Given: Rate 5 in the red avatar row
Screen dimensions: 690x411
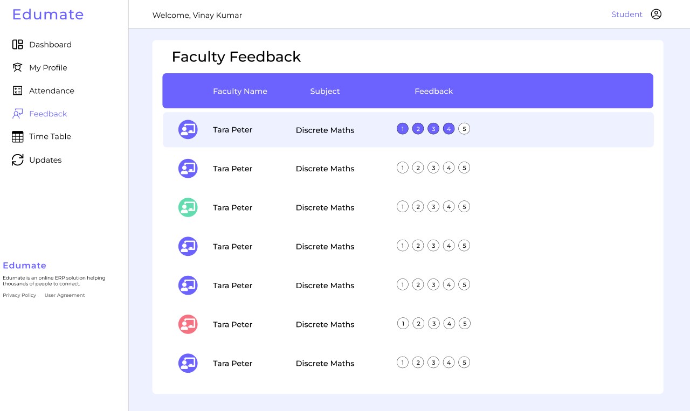Looking at the screenshot, I should (465, 323).
